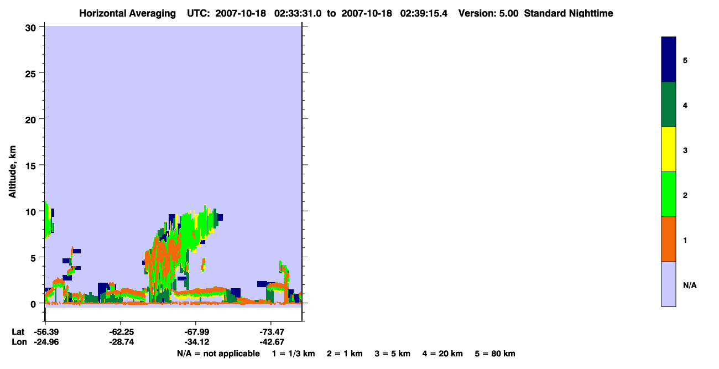Click the lavender N/A colorbar swatch

pos(669,284)
